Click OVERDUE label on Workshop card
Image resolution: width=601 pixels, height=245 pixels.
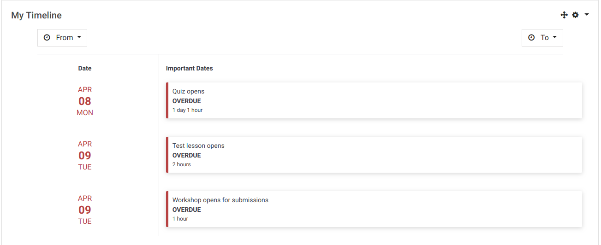click(x=187, y=210)
